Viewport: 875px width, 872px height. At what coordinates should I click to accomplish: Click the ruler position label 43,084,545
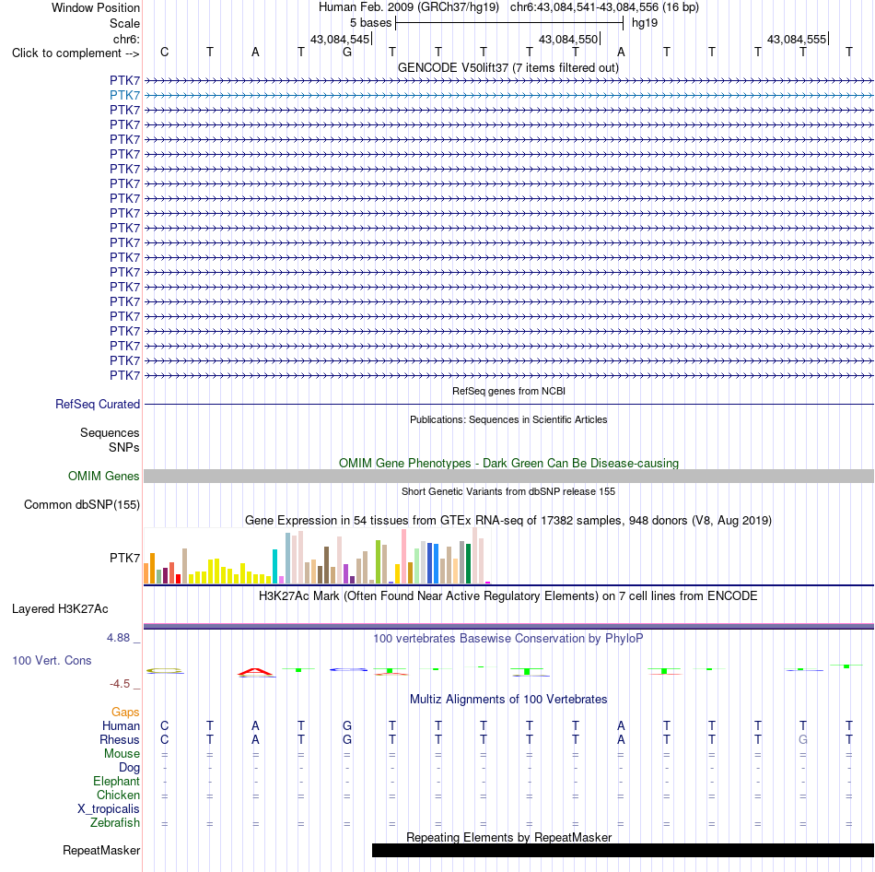340,39
